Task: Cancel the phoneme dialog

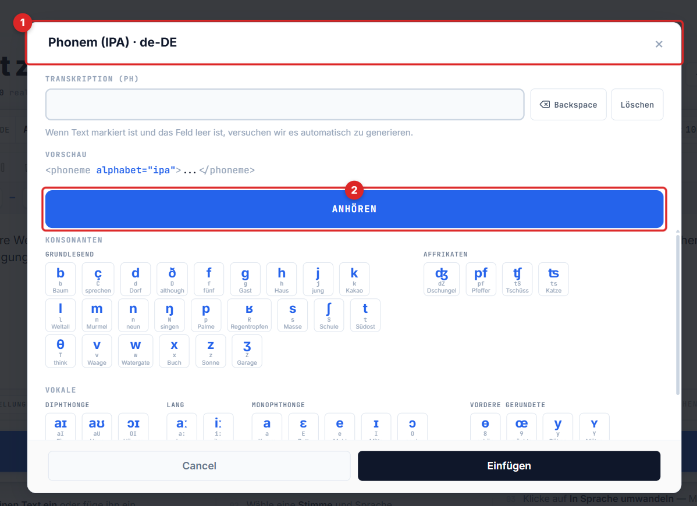Action: [199, 466]
